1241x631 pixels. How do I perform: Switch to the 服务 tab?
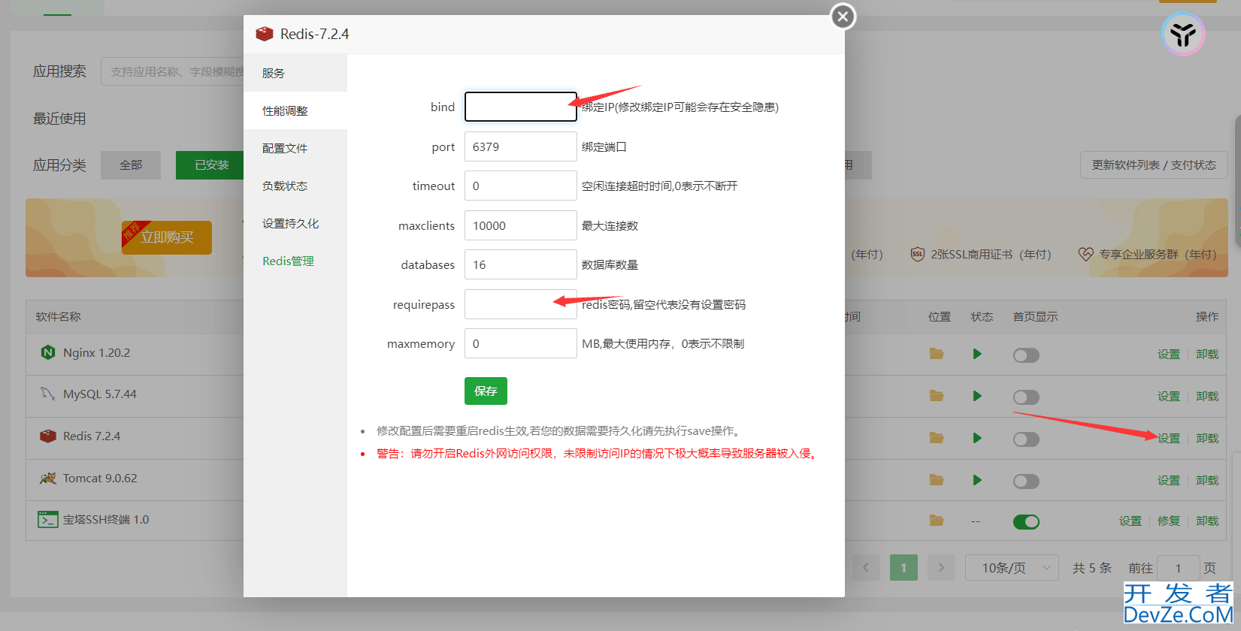[x=295, y=73]
